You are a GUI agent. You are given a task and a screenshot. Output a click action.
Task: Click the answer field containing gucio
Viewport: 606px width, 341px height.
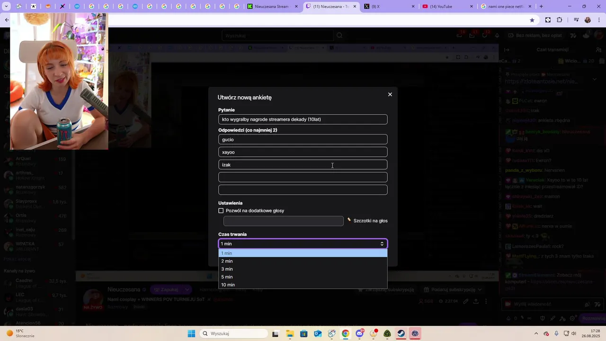click(x=303, y=139)
